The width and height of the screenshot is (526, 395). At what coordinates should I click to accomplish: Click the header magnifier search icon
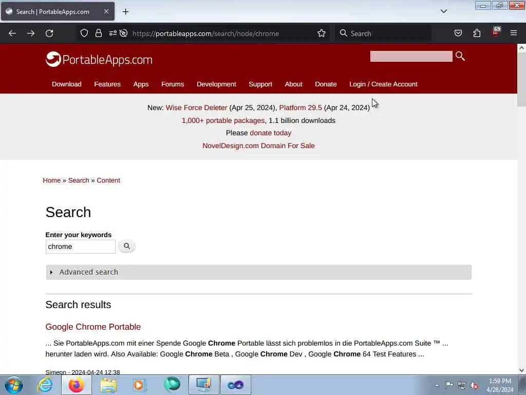[x=460, y=56]
